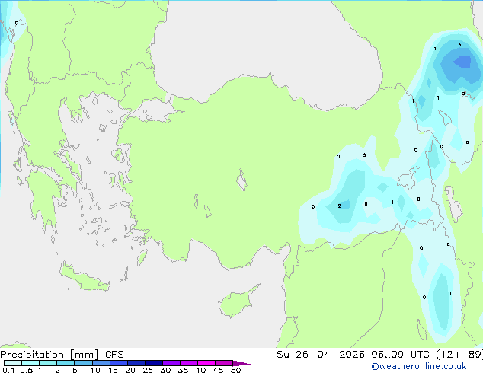Click the 1–2 mm cyan legend swatch
The height and width of the screenshot is (373, 483).
point(48,363)
